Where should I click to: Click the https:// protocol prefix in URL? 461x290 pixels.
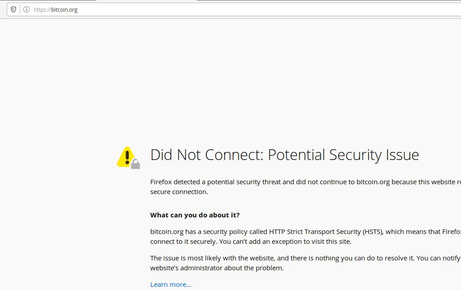(x=42, y=10)
